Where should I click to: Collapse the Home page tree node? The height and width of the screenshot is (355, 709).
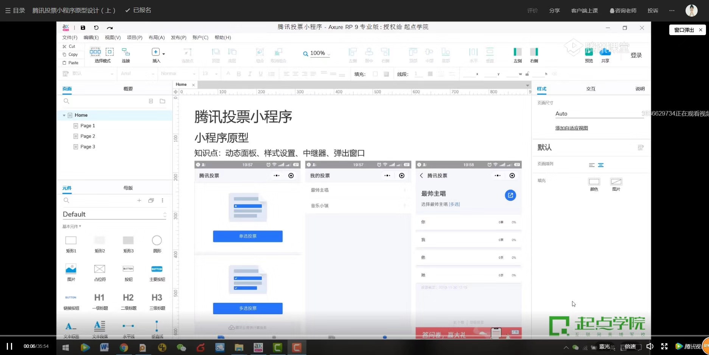tap(64, 115)
